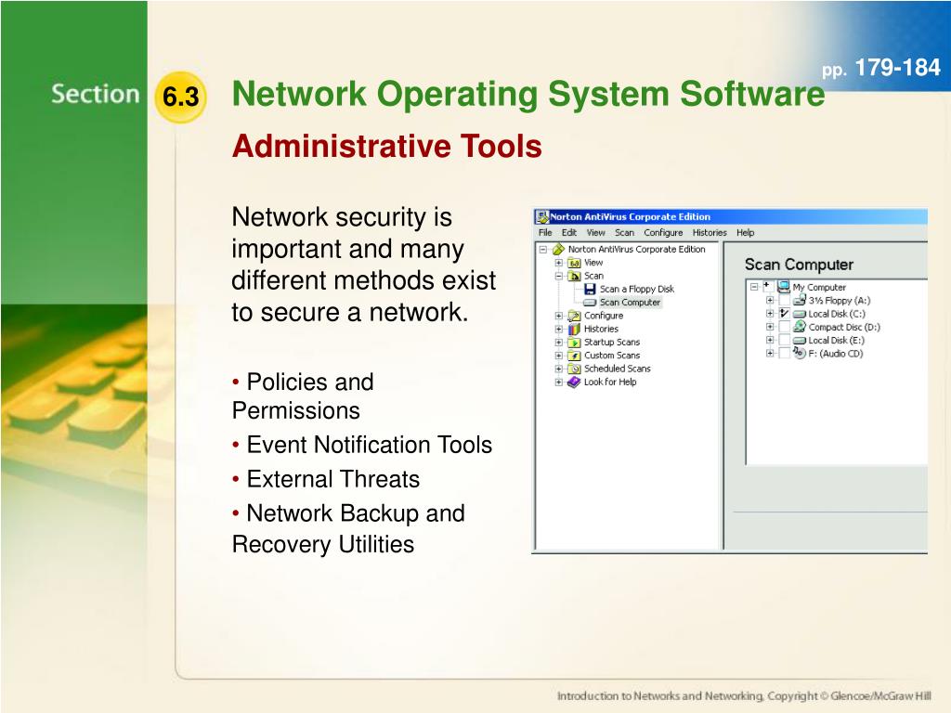Open the Help menu
This screenshot has width=951, height=713.
746,233
